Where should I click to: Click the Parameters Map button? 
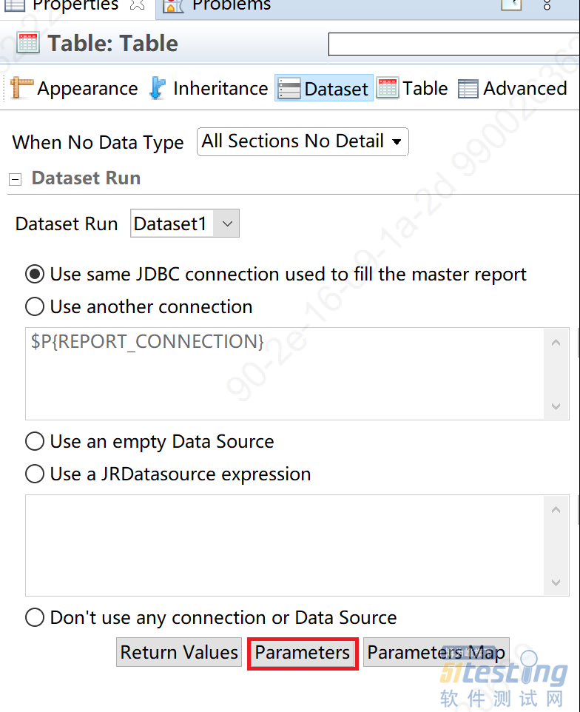(436, 653)
